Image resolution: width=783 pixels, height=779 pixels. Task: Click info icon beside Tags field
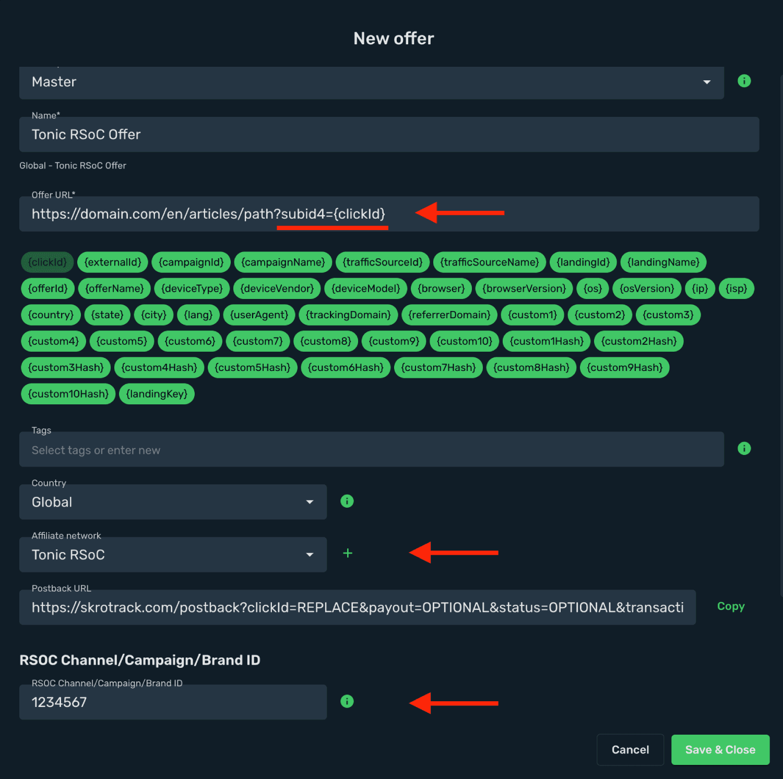(x=744, y=448)
